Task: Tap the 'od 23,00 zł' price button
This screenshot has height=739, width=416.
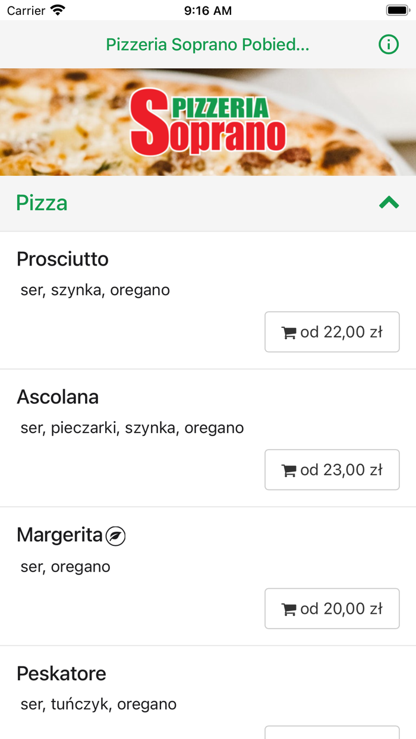Action: [332, 469]
